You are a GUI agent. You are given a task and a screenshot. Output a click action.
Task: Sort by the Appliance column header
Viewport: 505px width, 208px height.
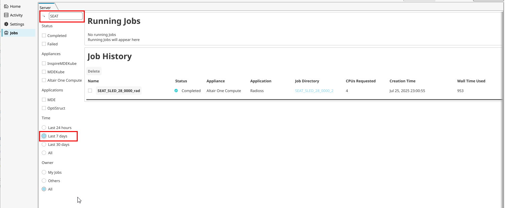click(x=216, y=81)
